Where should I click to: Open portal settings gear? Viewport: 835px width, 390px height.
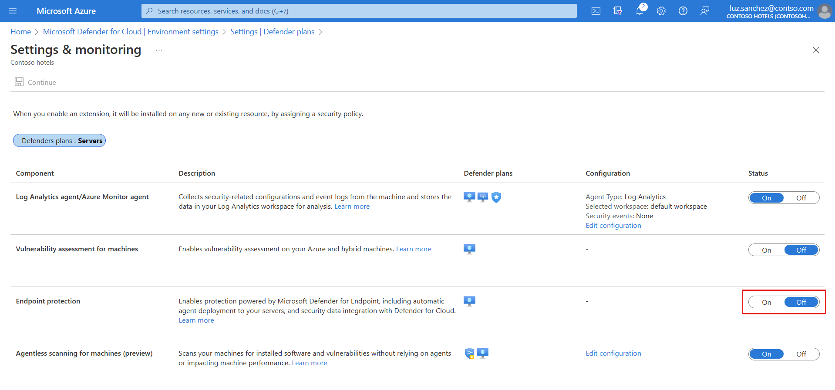661,11
